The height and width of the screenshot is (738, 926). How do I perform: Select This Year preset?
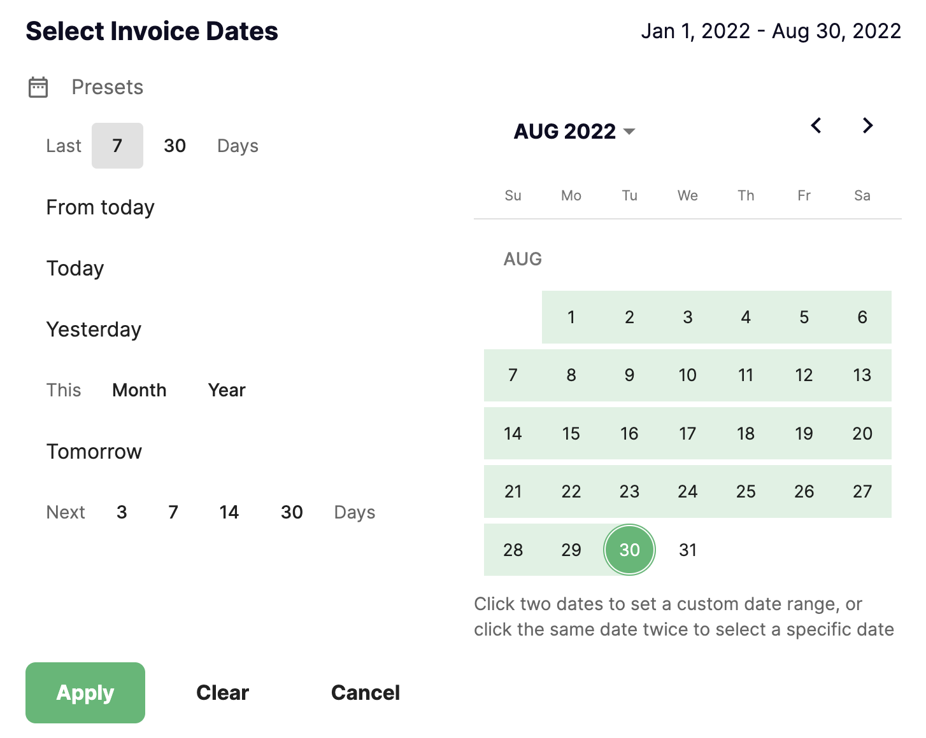pyautogui.click(x=227, y=390)
